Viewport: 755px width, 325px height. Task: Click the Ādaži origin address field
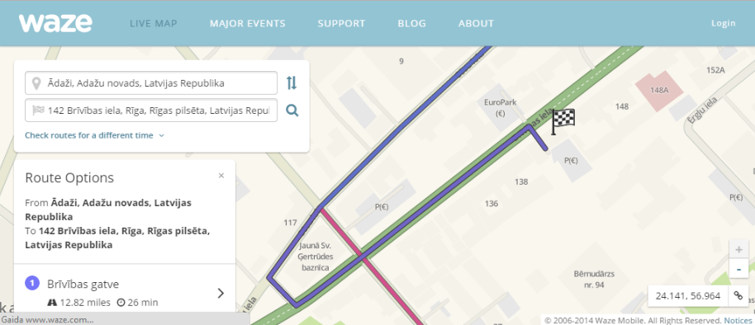point(151,83)
